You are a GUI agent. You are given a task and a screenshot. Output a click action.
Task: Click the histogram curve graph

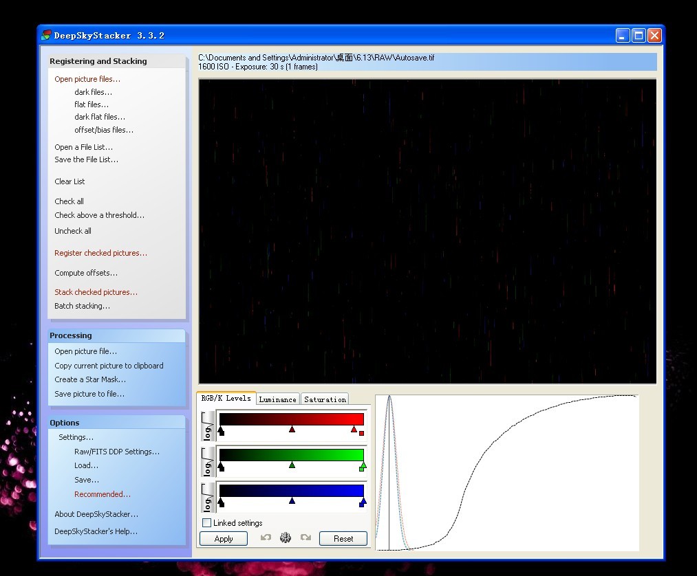(x=506, y=472)
